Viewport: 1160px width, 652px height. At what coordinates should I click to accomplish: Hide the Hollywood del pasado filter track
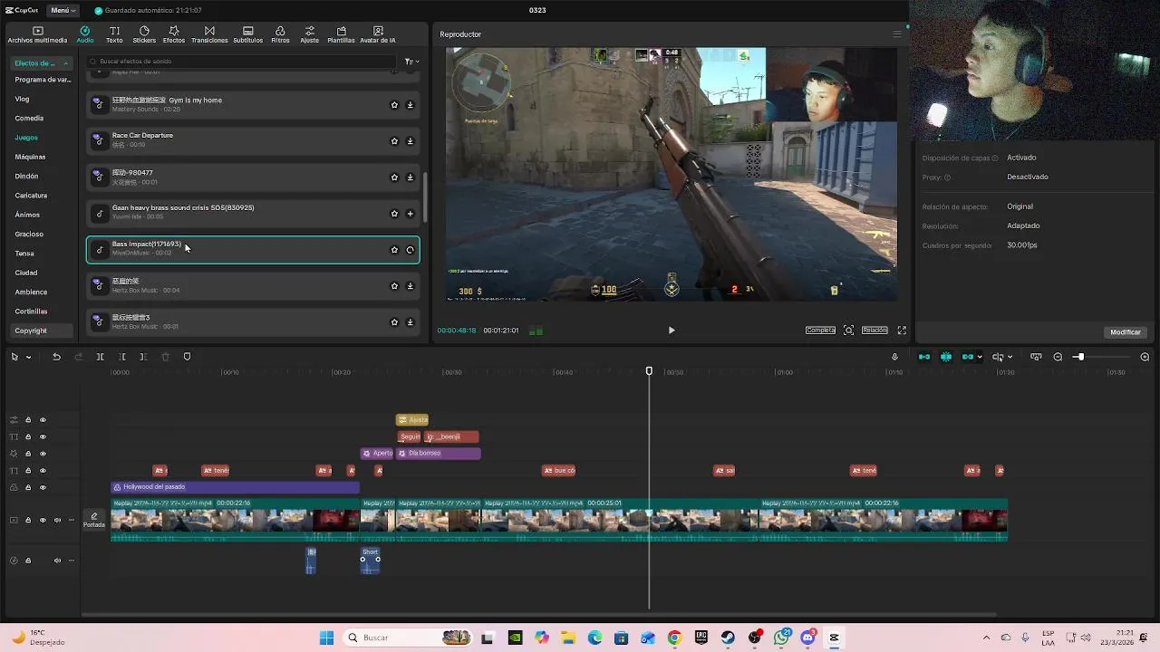pos(42,487)
